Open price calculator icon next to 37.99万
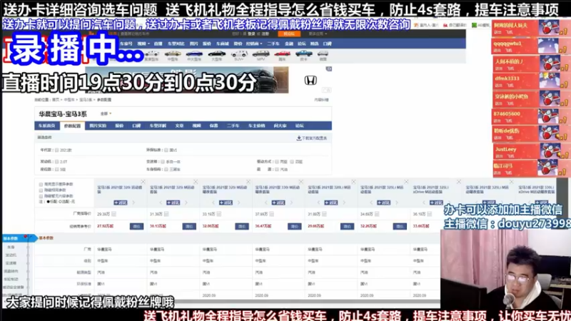The image size is (571, 321). pos(272,214)
